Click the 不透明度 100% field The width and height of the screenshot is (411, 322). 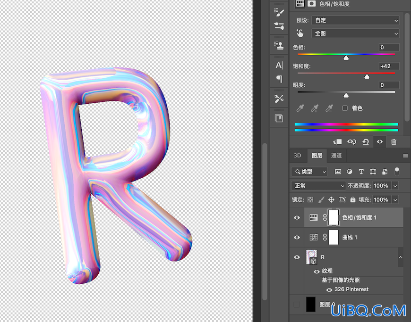[x=382, y=186]
